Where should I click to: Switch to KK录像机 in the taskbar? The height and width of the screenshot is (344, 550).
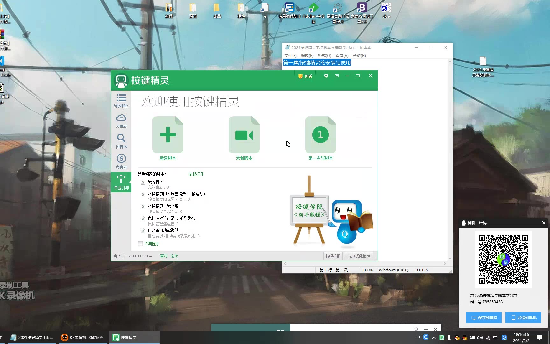point(82,338)
